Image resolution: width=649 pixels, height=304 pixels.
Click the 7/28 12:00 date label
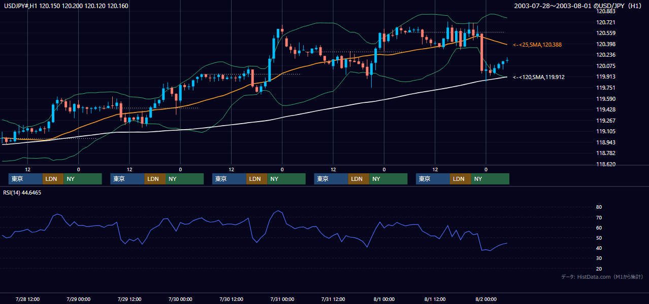coord(27,299)
